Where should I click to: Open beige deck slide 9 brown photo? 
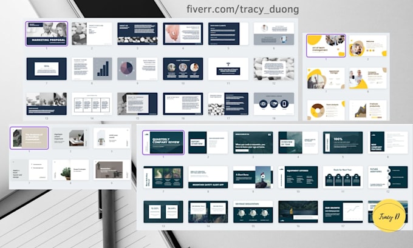pyautogui.click(x=112, y=170)
